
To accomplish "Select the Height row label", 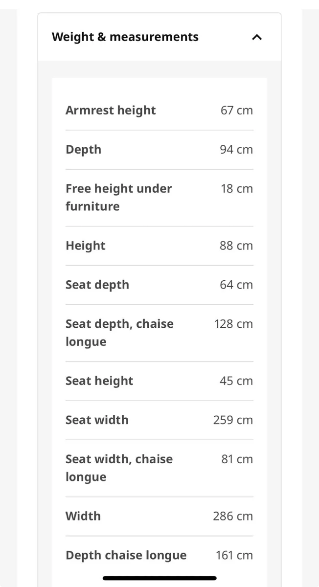I will [86, 246].
